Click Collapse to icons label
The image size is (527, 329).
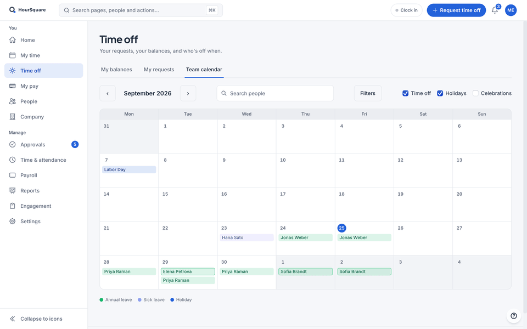tap(41, 319)
